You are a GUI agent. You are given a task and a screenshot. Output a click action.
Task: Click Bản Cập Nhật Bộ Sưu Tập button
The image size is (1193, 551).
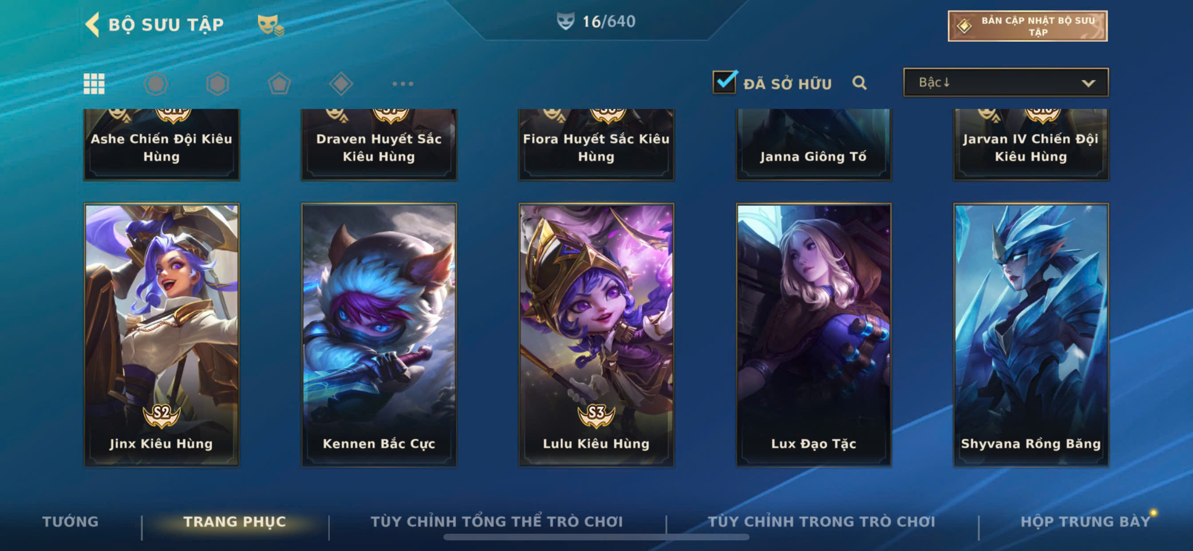1027,26
